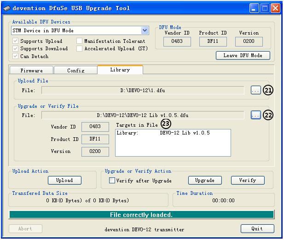Toggle the Supports Download checkbox
Image resolution: width=284 pixels, height=240 pixels.
click(x=15, y=48)
